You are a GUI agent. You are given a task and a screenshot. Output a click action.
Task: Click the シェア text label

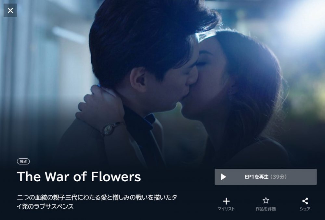(x=305, y=209)
